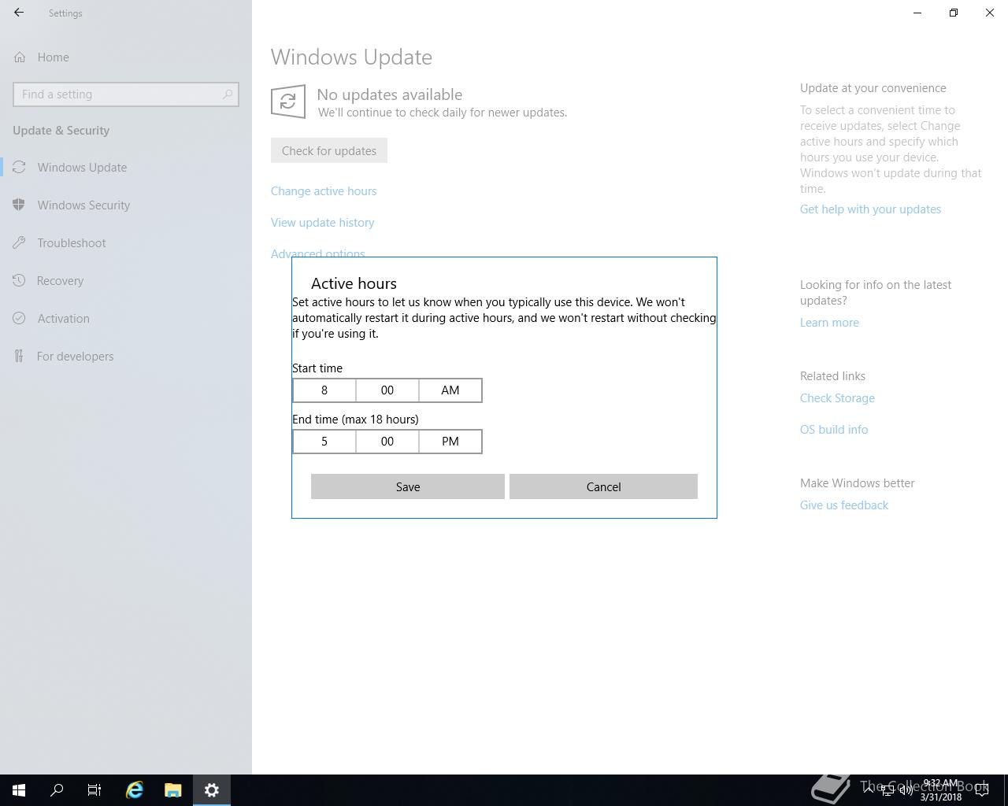Viewport: 1008px width, 806px height.
Task: Click the Windows Security shield icon
Action: pyautogui.click(x=19, y=205)
